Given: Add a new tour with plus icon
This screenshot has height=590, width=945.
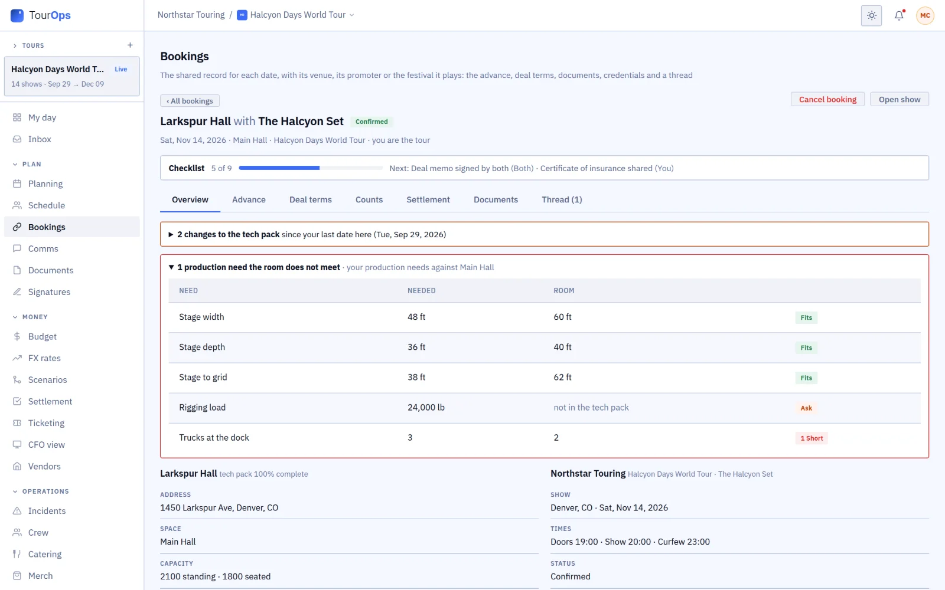Looking at the screenshot, I should tap(130, 45).
